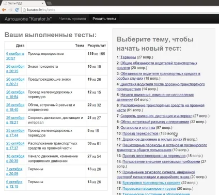Screen dimensions: 219x195
Task: Open Читать правила menu item
Action: pos(72,19)
